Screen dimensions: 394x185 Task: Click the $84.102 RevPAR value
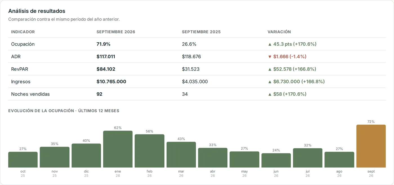[x=106, y=69]
